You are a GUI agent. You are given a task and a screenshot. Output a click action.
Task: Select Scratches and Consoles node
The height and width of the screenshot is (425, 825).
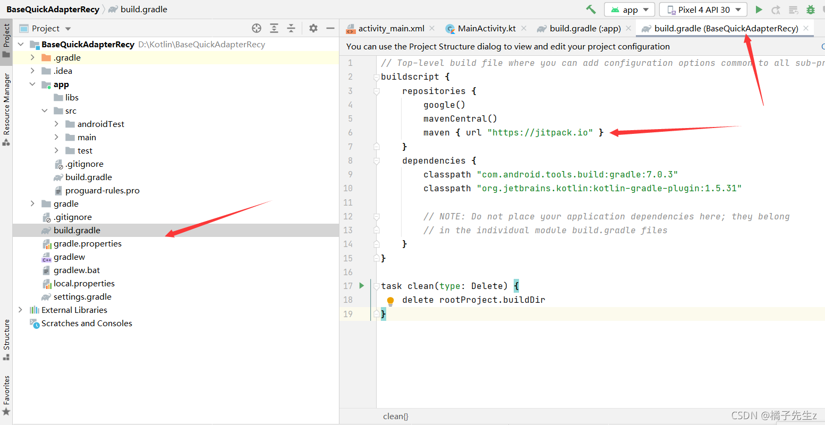[81, 323]
